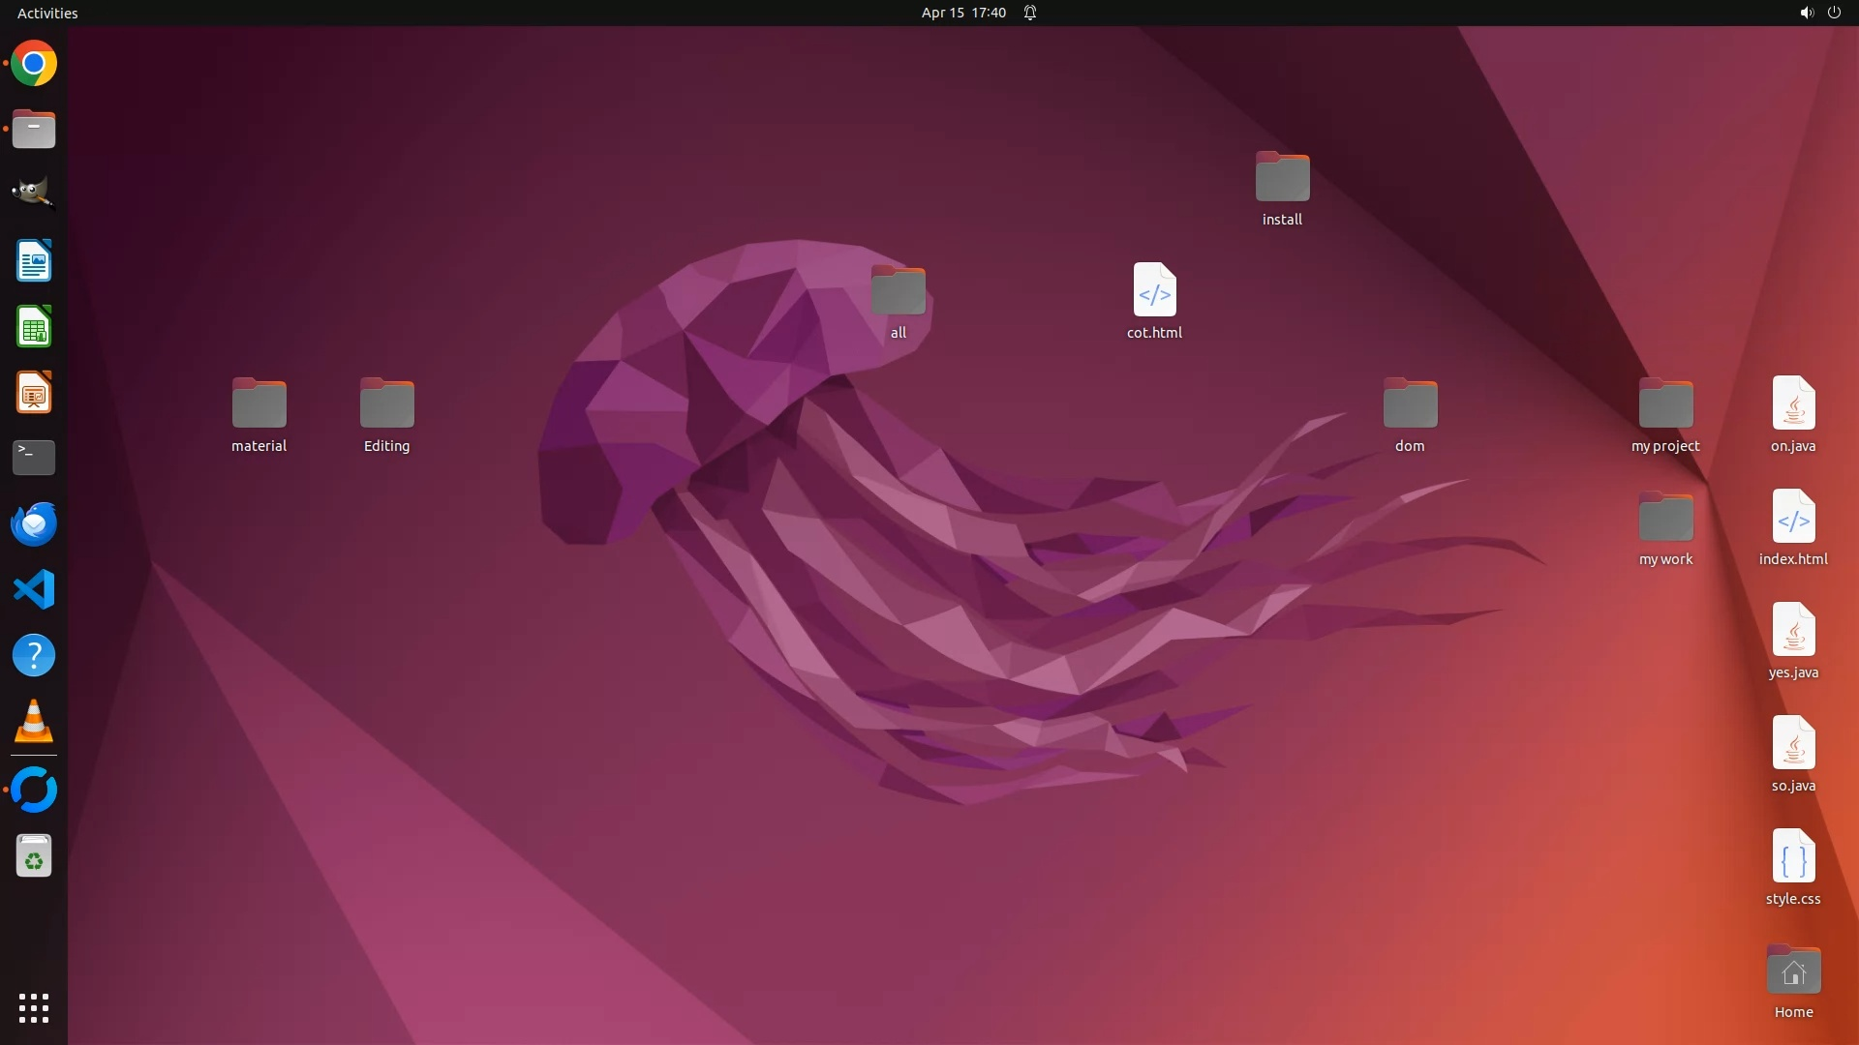Screen dimensions: 1859x1045
Task: Open the date and time menu
Action: coord(962,13)
